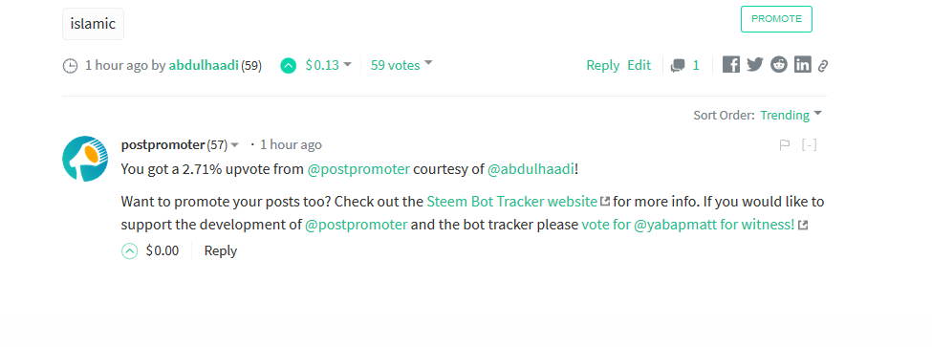
Task: Upvote the postpromoter comment
Action: pos(130,251)
